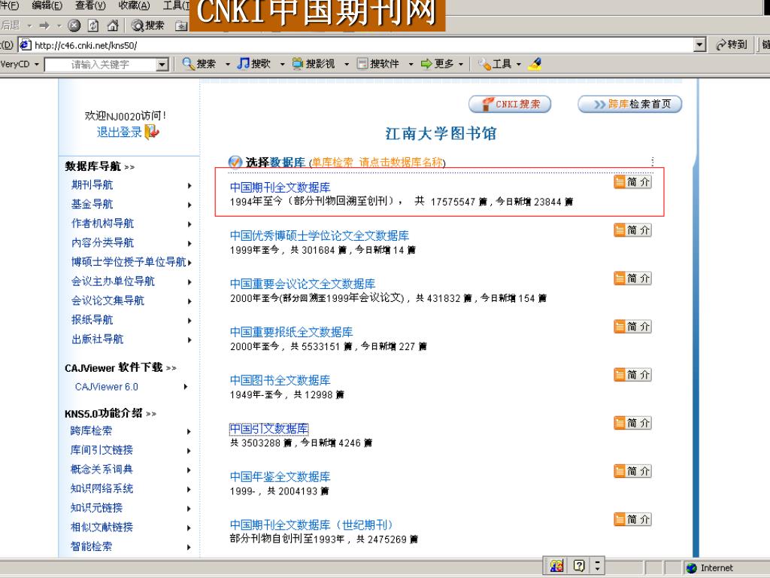Click the 更多 green arrow icon
This screenshot has height=578, width=770.
426,63
